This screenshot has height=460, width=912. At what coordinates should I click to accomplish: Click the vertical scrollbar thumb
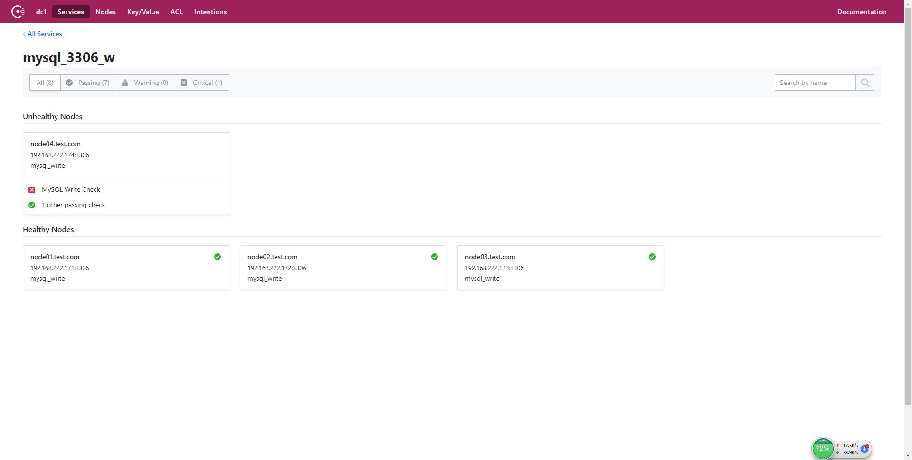[x=908, y=207]
